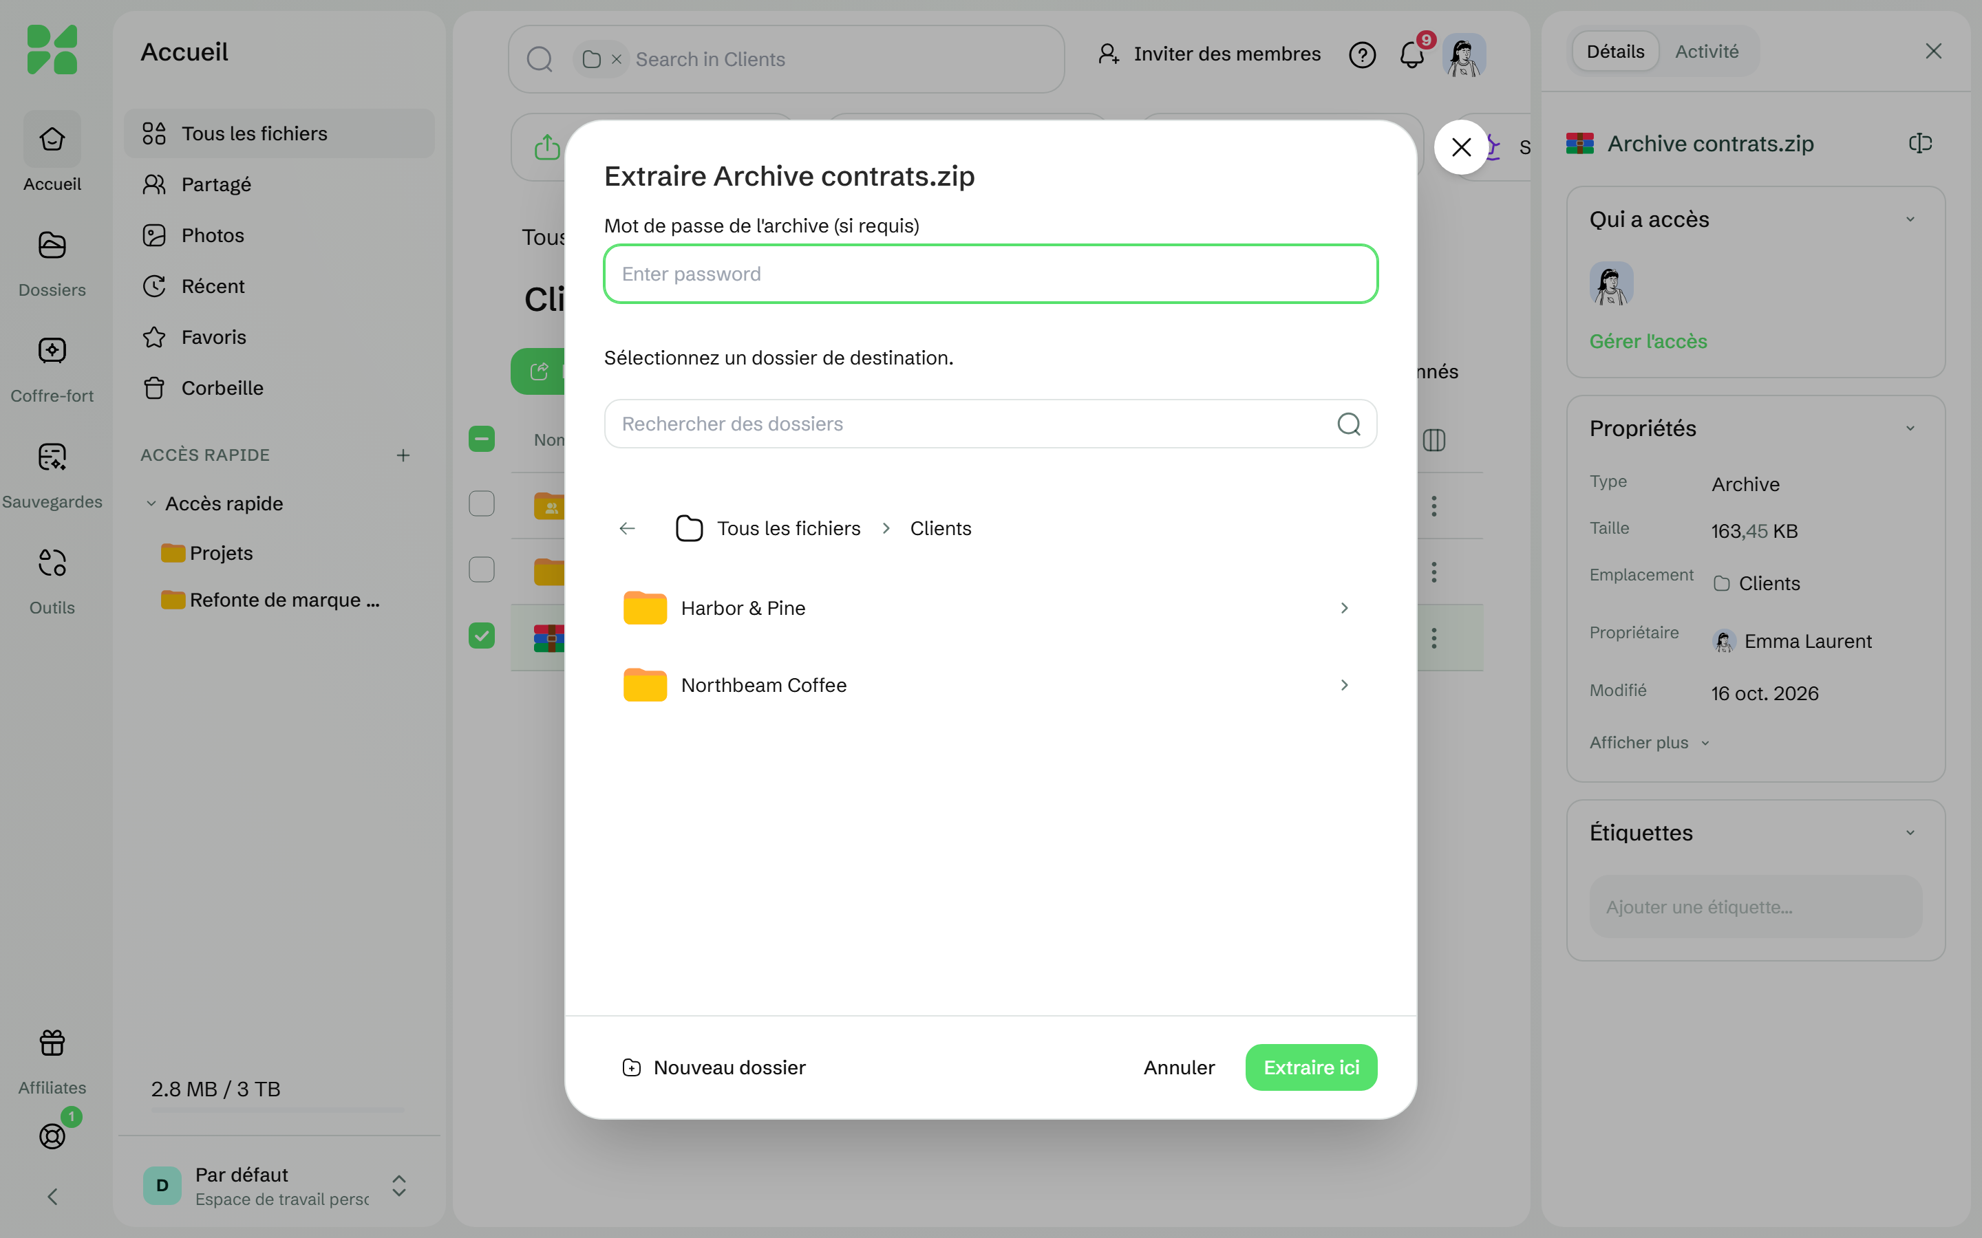Screen dimensions: 1982x1238
Task: Collapse the Qui a accès section
Action: 1910,219
